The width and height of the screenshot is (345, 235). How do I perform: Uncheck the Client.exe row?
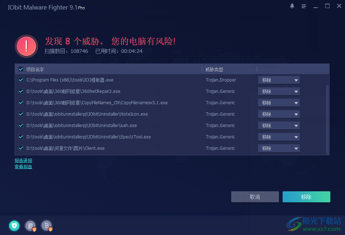[21, 148]
